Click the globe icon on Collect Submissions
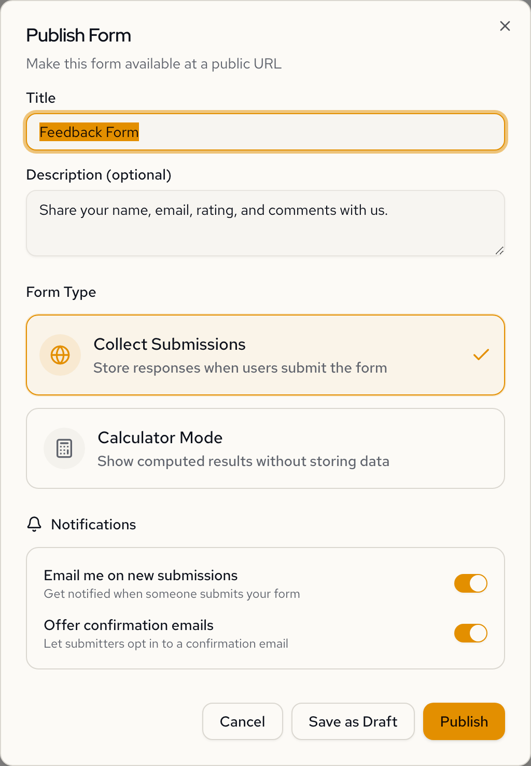This screenshot has width=531, height=766. coord(60,355)
